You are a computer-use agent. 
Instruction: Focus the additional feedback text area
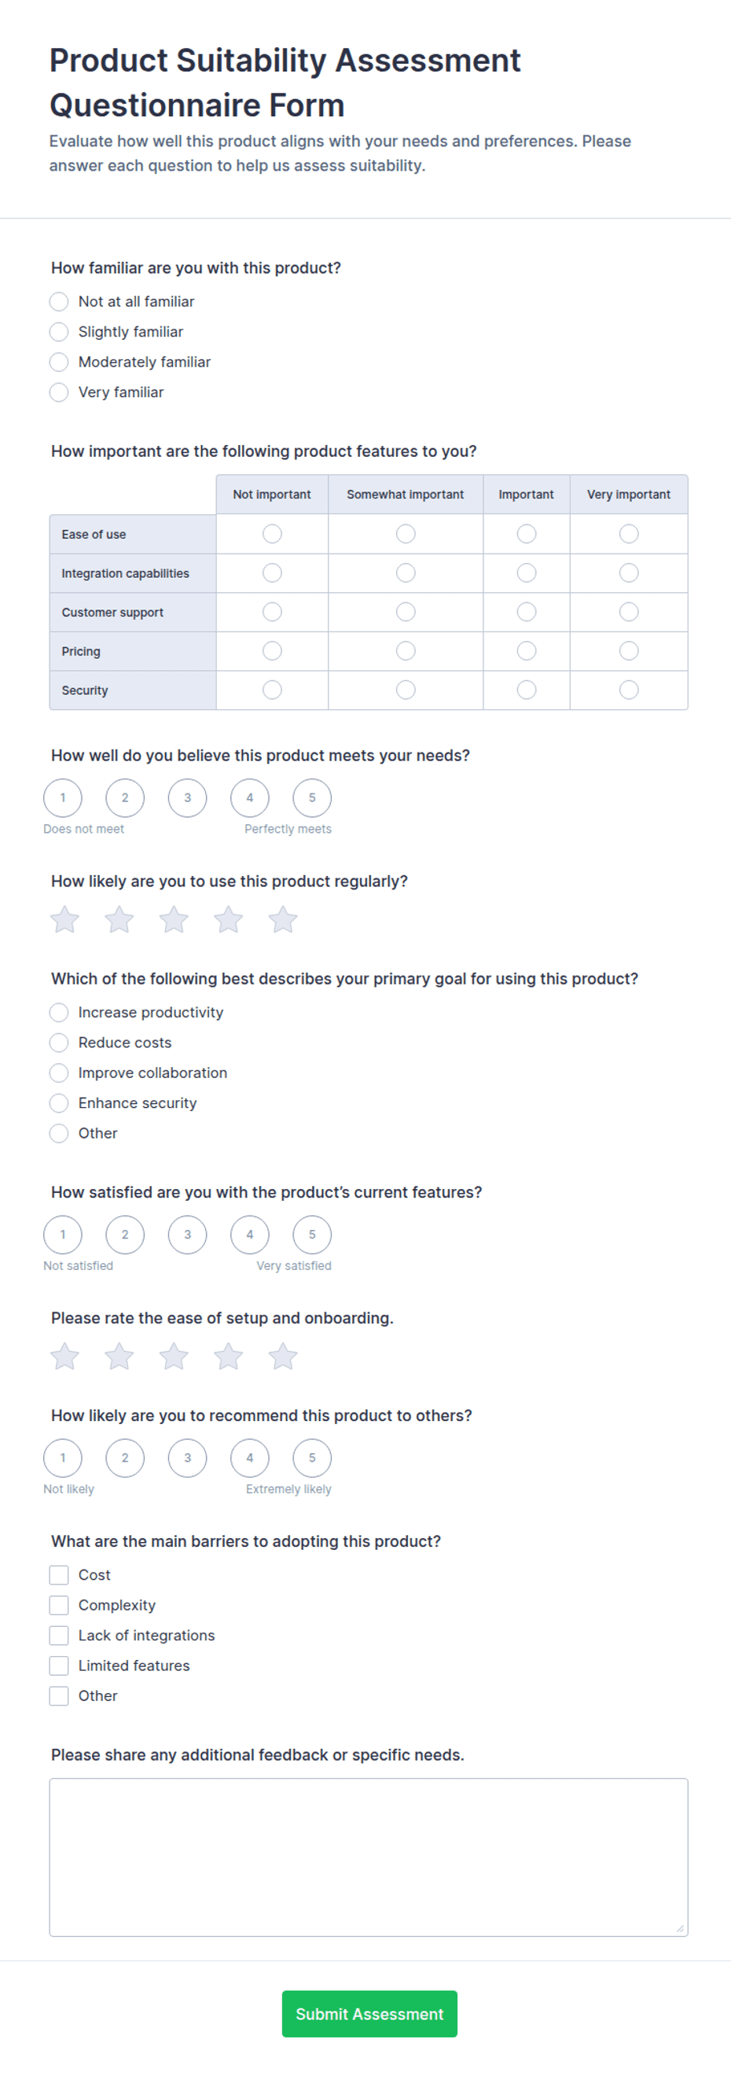(369, 1857)
